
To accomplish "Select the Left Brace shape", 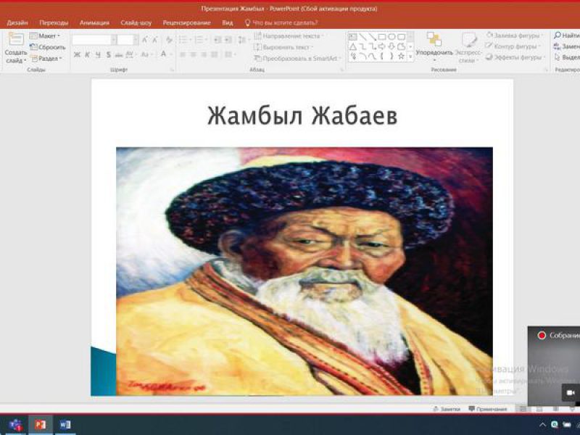I will 382,57.
